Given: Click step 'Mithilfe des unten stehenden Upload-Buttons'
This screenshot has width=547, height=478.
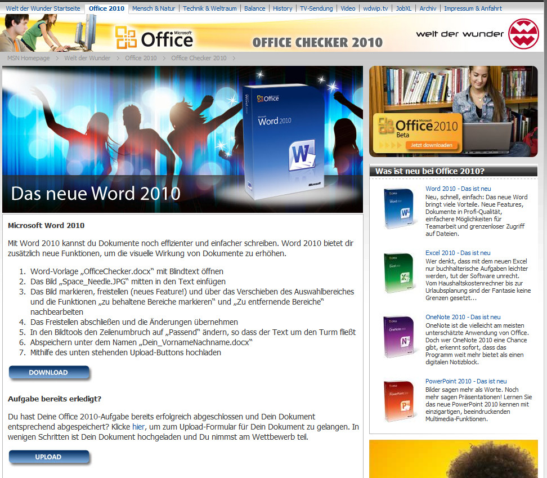Looking at the screenshot, I should coord(125,352).
